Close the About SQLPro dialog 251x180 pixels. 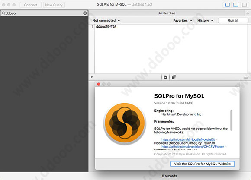click(99, 84)
